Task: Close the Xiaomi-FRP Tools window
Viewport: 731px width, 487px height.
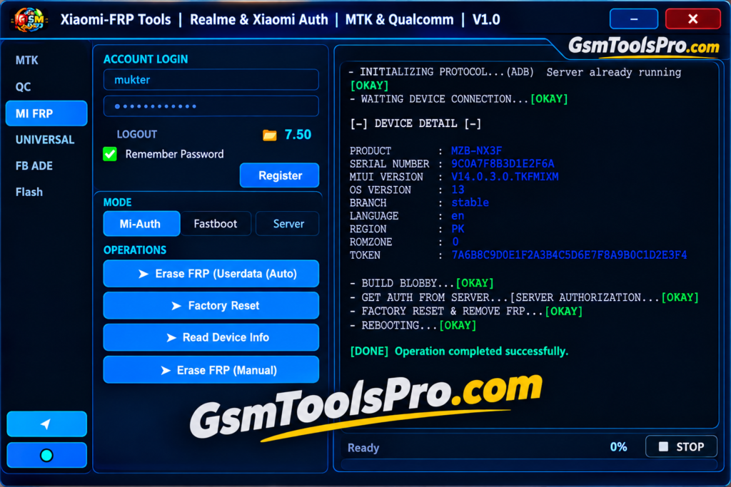Action: click(x=692, y=19)
